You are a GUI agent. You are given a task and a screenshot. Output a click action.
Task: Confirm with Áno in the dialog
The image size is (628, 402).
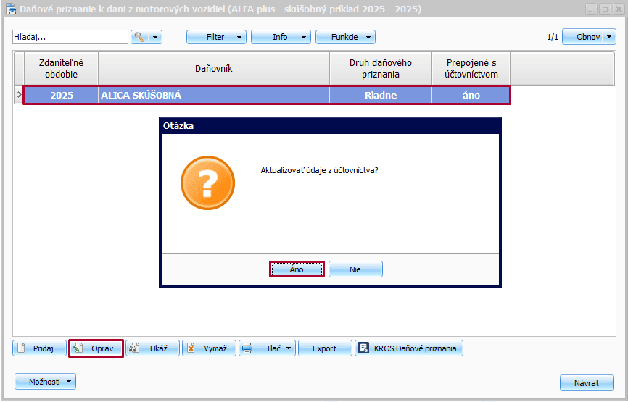point(297,269)
